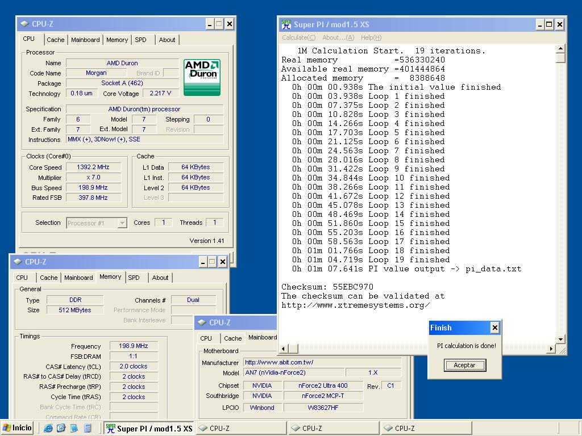
Task: Click the Instructions MMX, 3DNow!, SSE field
Action: click(145, 140)
